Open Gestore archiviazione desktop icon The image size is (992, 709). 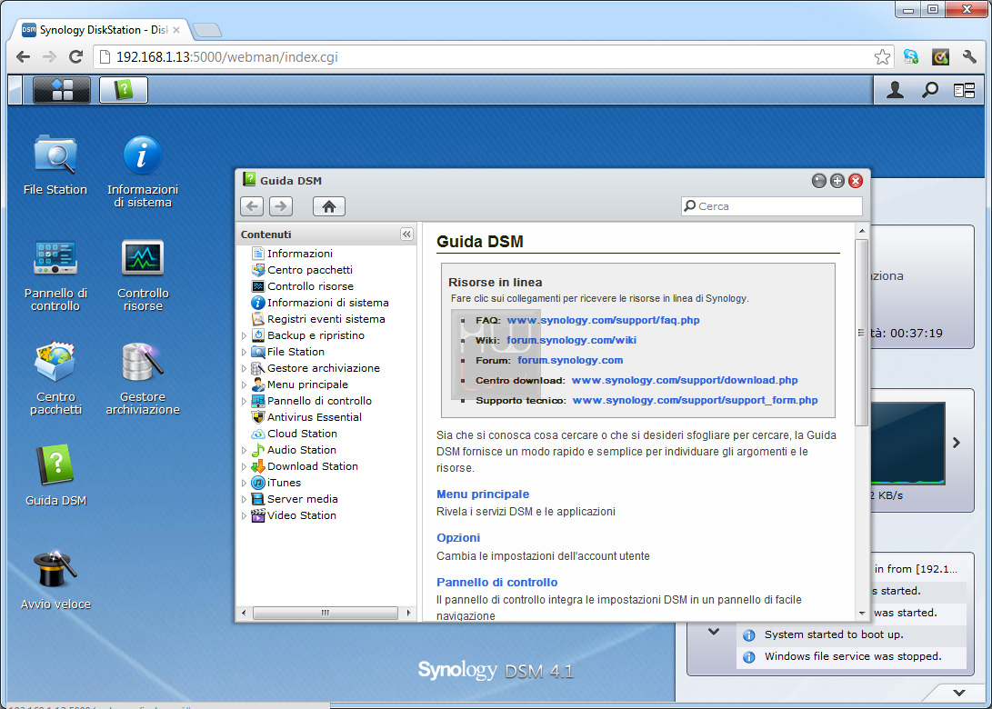143,378
